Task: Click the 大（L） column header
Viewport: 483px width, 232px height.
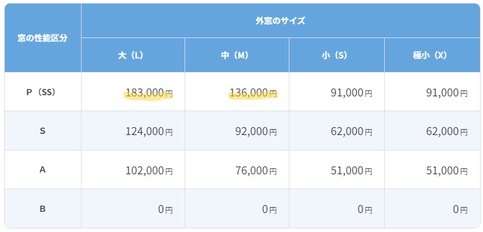Action: (x=133, y=55)
